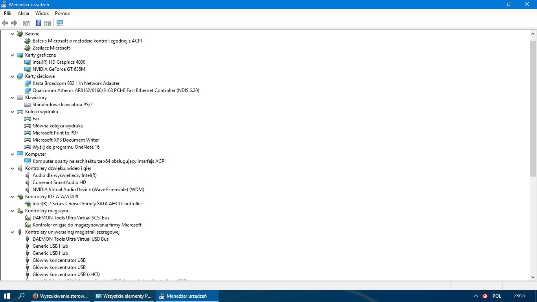Viewport: 537px width, 302px height.
Task: Open Windows Search from the taskbar
Action: tap(22, 296)
